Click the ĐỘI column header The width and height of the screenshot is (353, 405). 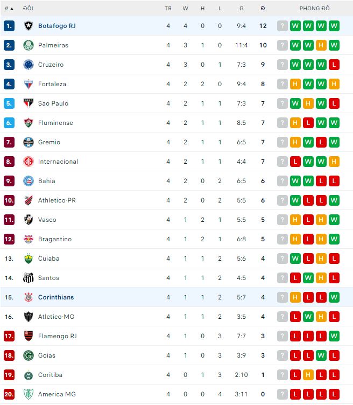[x=28, y=9]
